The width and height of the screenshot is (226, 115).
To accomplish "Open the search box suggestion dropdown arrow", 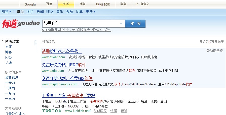I will [121, 24].
